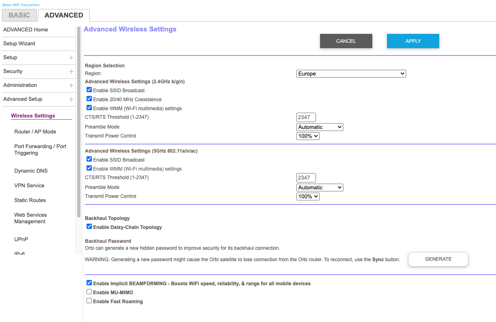Viewport: 496px width, 322px height.
Task: Expand the Security section plus icon
Action: click(71, 71)
